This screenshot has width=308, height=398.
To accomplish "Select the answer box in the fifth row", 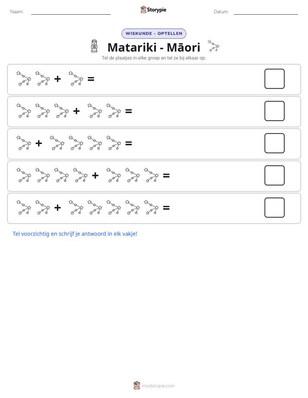I will 274,208.
